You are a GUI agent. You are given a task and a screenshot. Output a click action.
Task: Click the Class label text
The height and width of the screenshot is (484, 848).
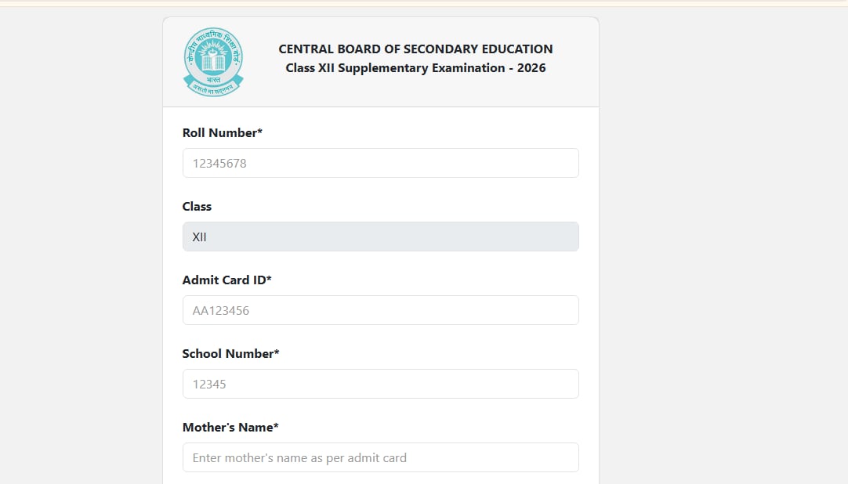197,206
